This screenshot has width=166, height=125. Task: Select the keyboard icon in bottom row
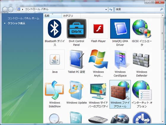98,119
